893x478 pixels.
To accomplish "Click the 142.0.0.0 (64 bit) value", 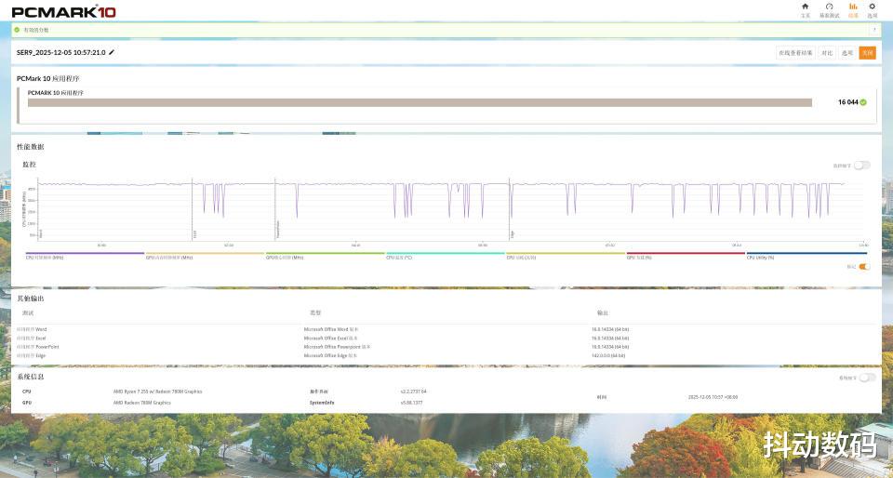I will 608,355.
